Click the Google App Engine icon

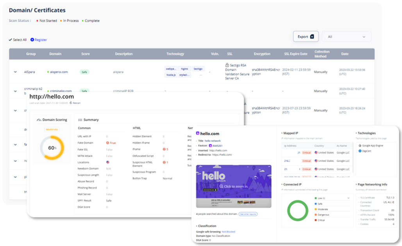point(360,145)
